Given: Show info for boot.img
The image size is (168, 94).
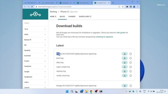Looking at the screenshot, I should click(x=130, y=58).
